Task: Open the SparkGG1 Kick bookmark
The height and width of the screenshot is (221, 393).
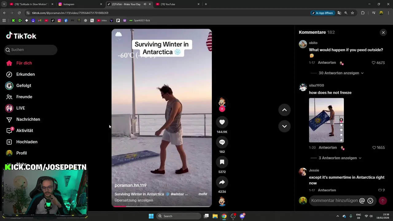Action: tap(140, 21)
